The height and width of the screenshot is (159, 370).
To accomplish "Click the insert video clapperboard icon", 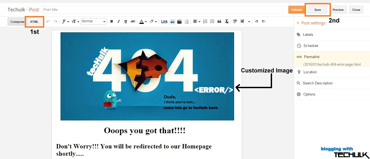I will [x=179, y=21].
